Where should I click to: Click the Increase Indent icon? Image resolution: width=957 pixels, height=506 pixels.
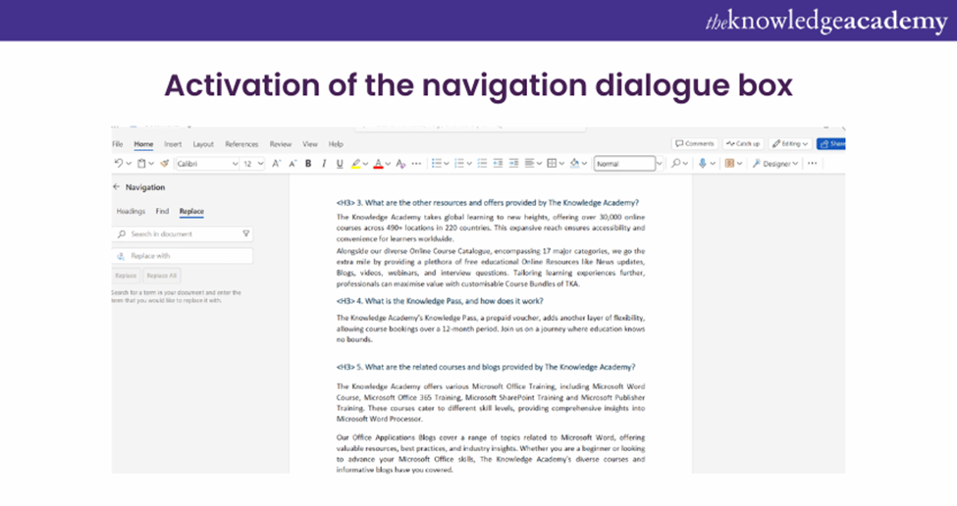511,164
